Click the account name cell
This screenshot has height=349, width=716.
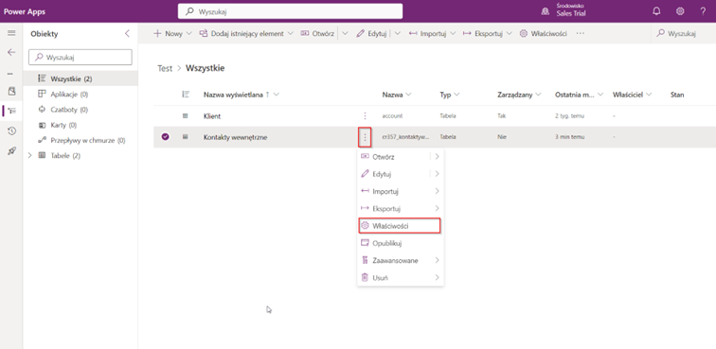(392, 116)
